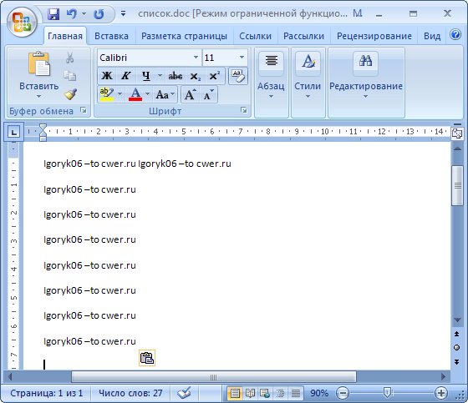Open the Вставка tab
This screenshot has width=468, height=403.
point(111,36)
